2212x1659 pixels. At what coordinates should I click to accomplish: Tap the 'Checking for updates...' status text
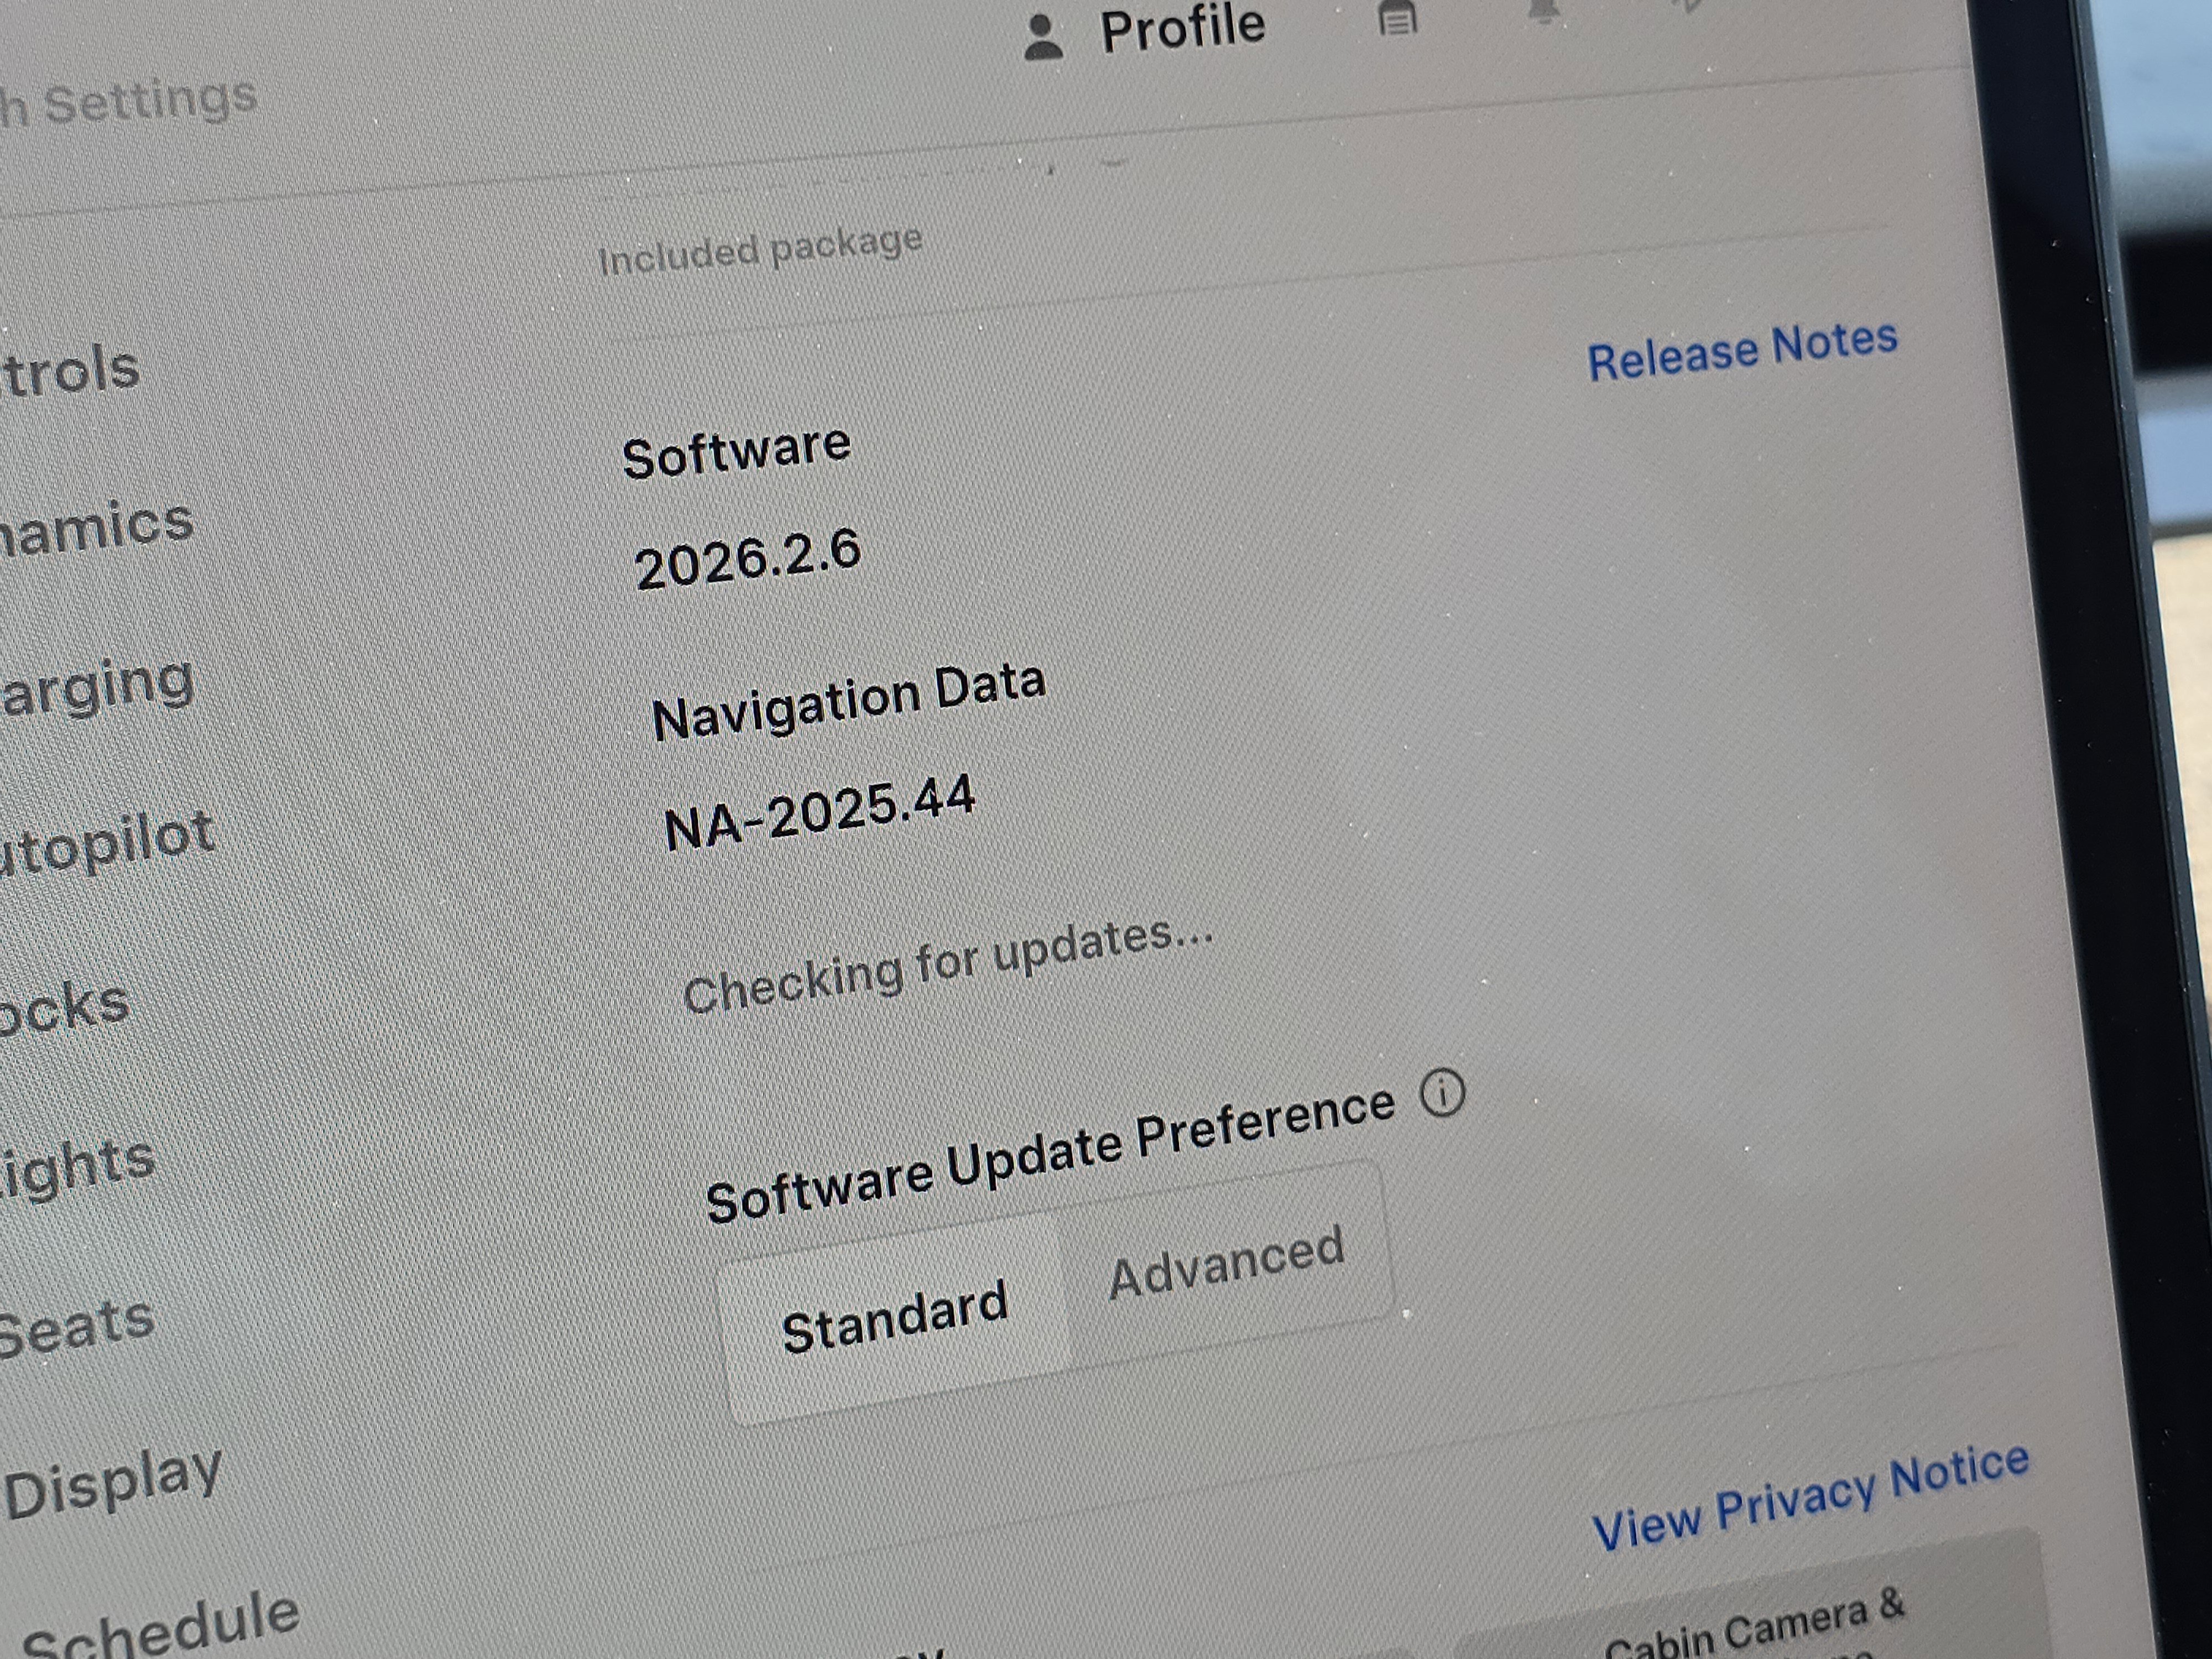(x=948, y=965)
